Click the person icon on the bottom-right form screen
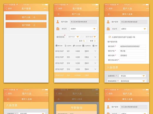 pyautogui.click(x=108, y=107)
